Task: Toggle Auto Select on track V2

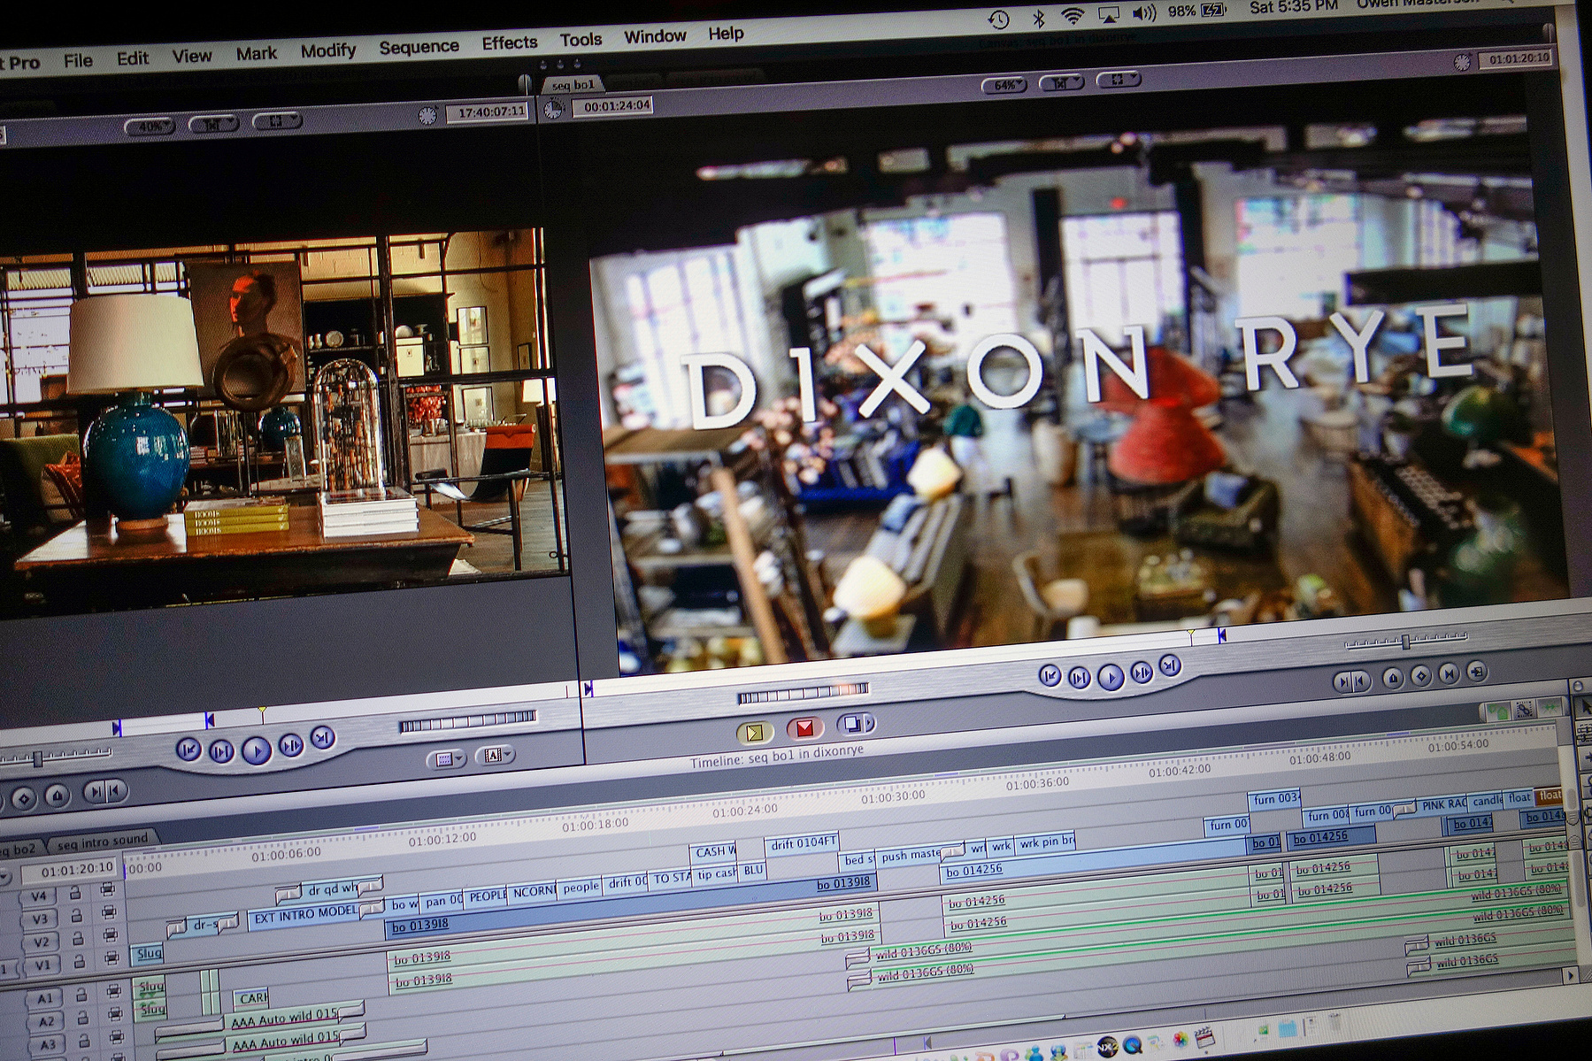Action: (x=111, y=934)
